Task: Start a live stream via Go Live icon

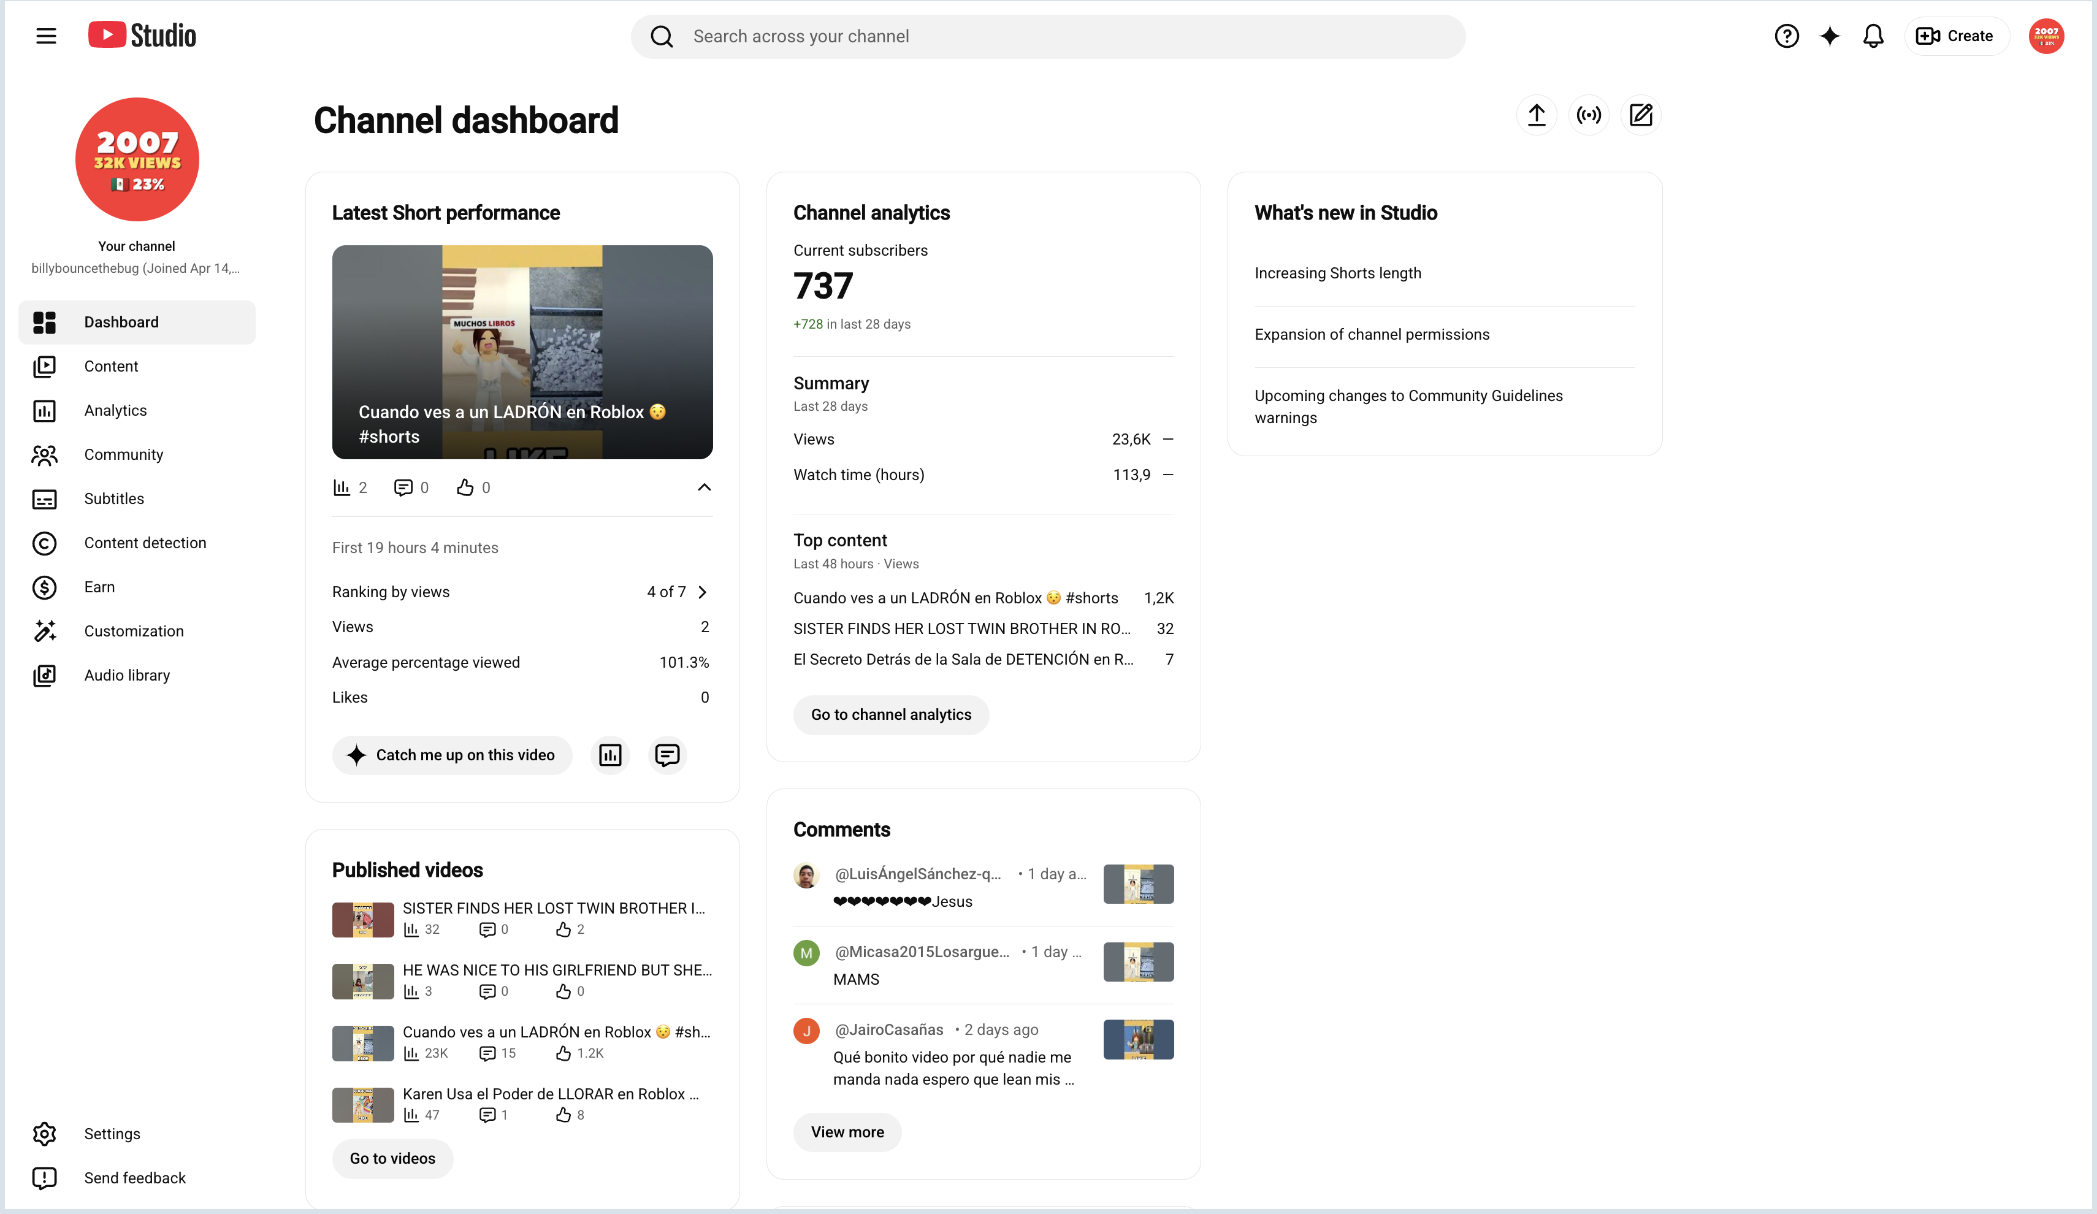Action: pyautogui.click(x=1589, y=115)
